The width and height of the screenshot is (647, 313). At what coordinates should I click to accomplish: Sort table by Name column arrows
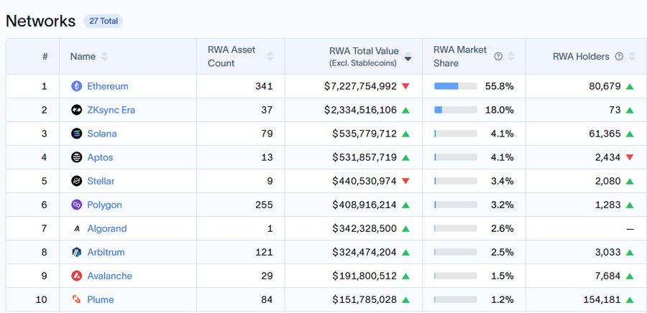(x=105, y=56)
